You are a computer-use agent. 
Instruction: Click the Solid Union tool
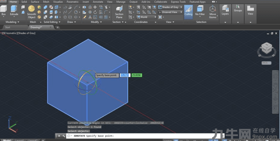point(45,7)
